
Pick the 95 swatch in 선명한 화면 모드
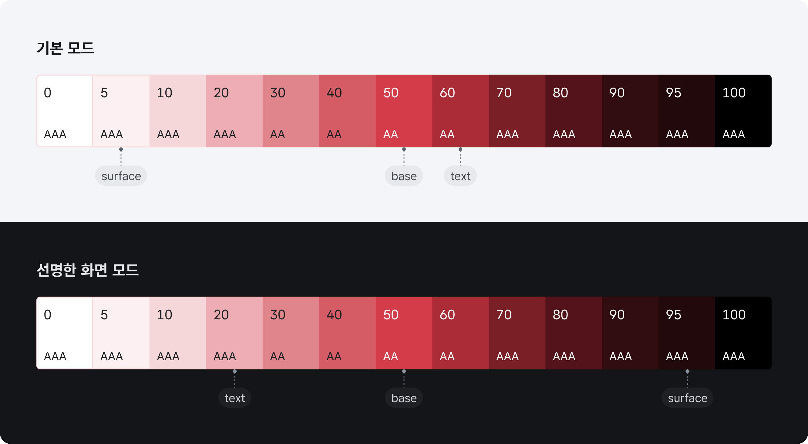tap(687, 333)
